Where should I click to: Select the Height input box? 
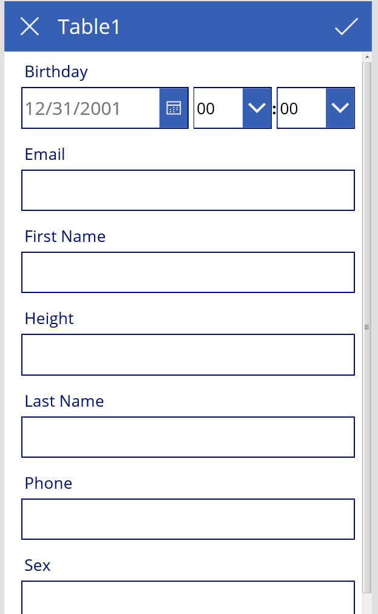tap(188, 354)
